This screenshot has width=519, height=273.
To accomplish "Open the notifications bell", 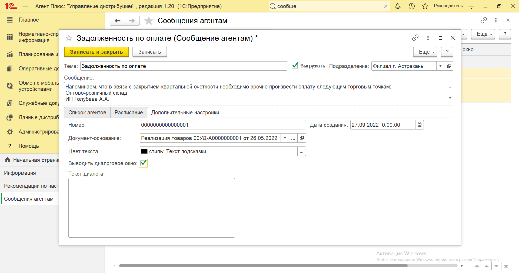I will point(397,6).
